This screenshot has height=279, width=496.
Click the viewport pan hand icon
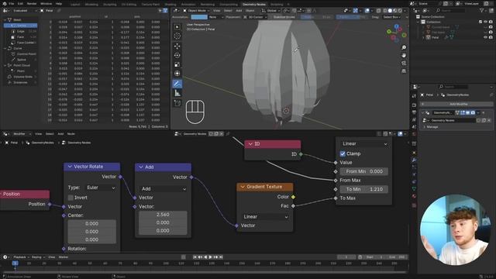(404, 55)
